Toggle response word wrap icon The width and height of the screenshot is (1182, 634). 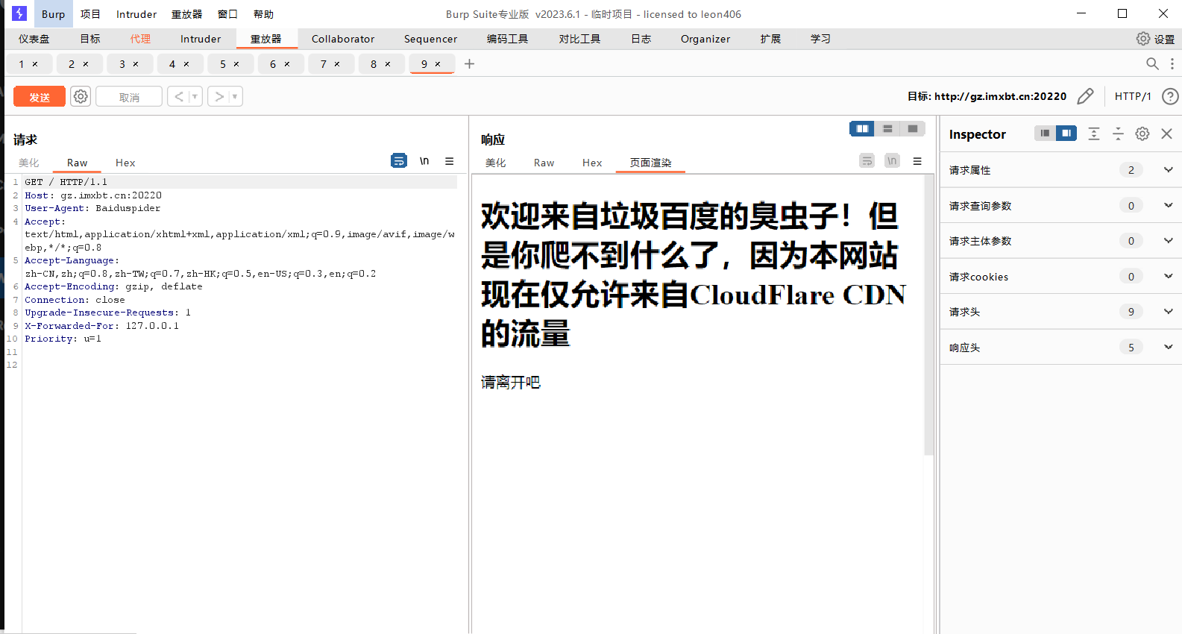tap(867, 160)
